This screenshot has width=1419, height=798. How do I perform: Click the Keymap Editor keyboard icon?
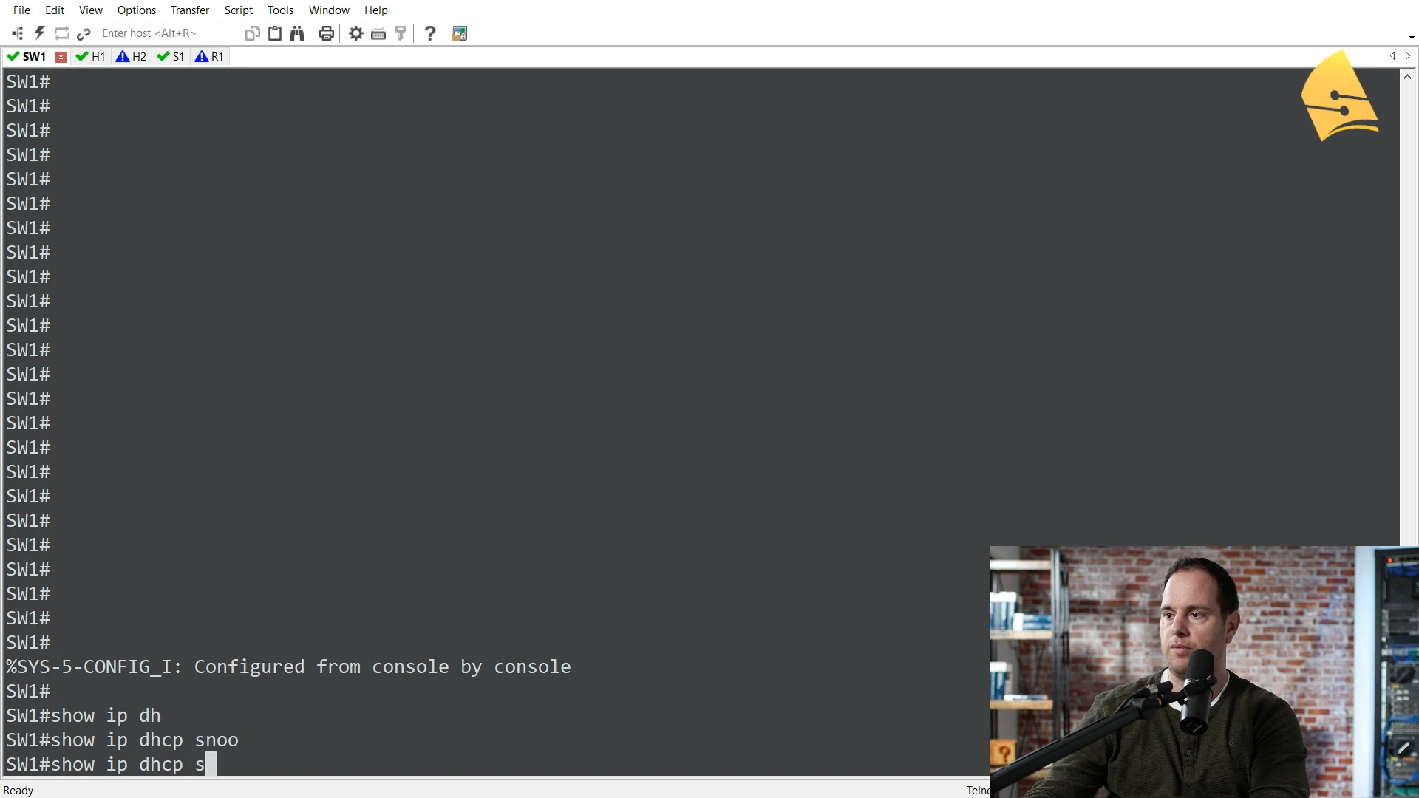(378, 33)
